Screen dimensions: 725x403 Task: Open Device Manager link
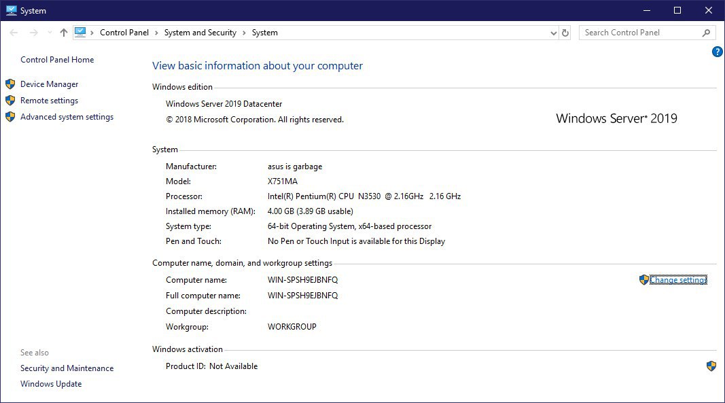click(49, 84)
